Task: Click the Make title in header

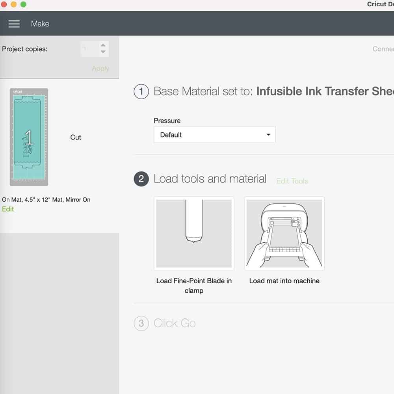Action: (40, 24)
